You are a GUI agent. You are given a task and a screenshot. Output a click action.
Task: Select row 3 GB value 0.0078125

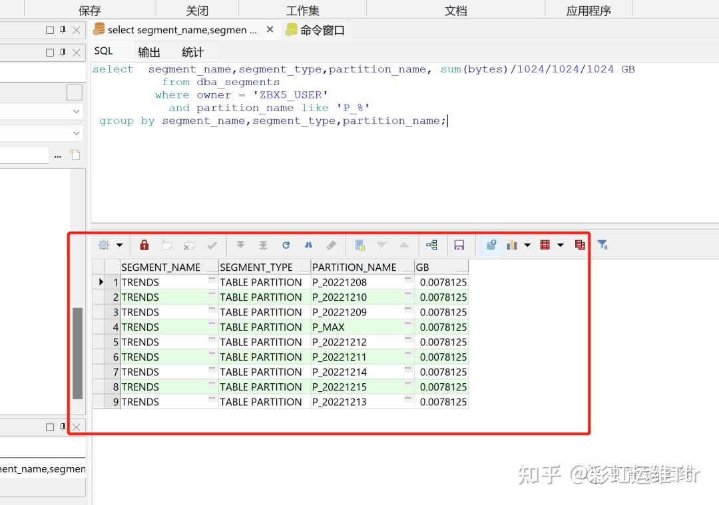coord(443,312)
